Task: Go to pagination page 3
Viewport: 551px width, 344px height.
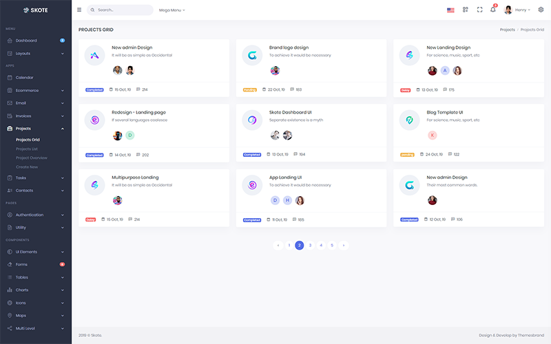Action: point(310,245)
